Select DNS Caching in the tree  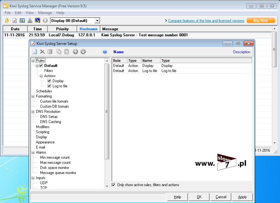click(51, 122)
